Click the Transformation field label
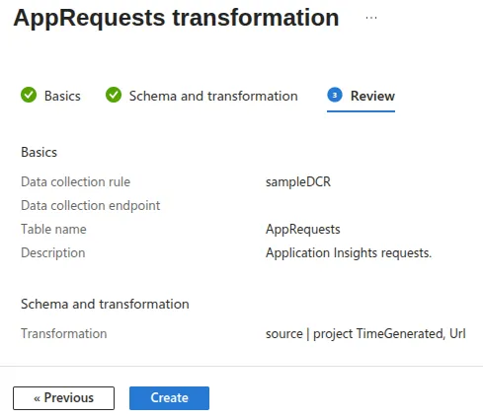 (64, 333)
